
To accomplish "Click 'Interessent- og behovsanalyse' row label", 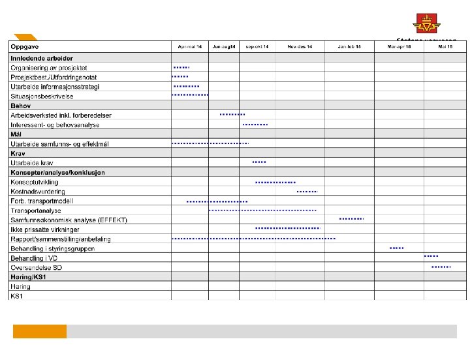I will (x=55, y=125).
